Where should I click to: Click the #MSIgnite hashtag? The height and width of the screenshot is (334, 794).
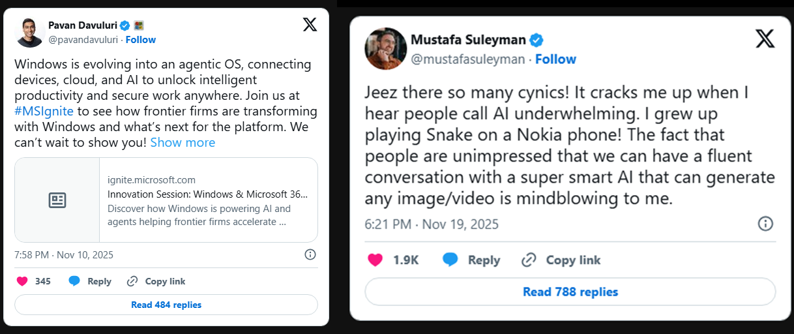(44, 111)
